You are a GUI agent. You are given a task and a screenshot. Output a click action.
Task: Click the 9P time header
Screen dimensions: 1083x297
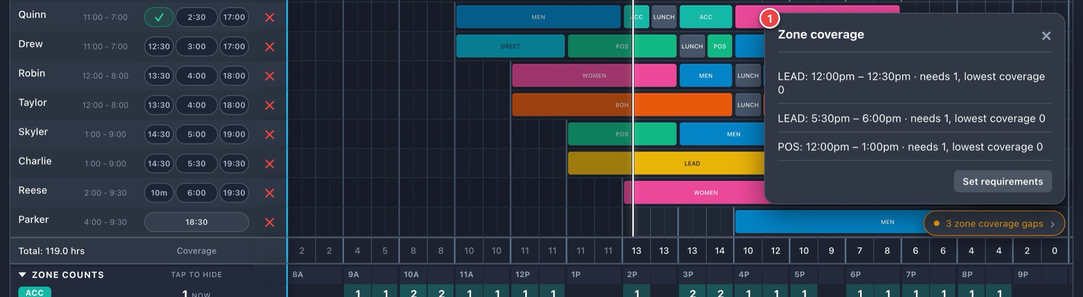[1022, 275]
